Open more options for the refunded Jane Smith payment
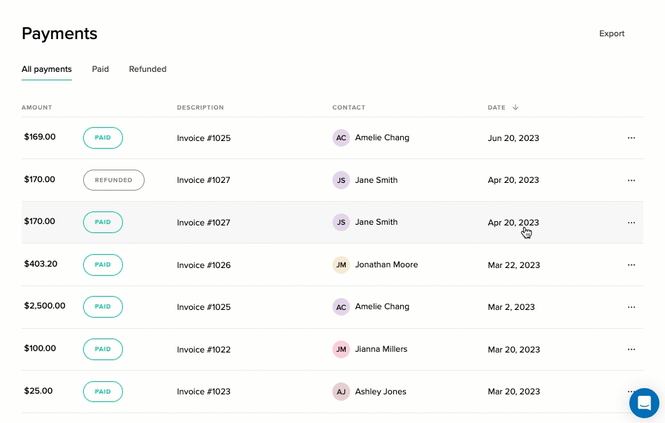The width and height of the screenshot is (665, 423). tap(631, 180)
